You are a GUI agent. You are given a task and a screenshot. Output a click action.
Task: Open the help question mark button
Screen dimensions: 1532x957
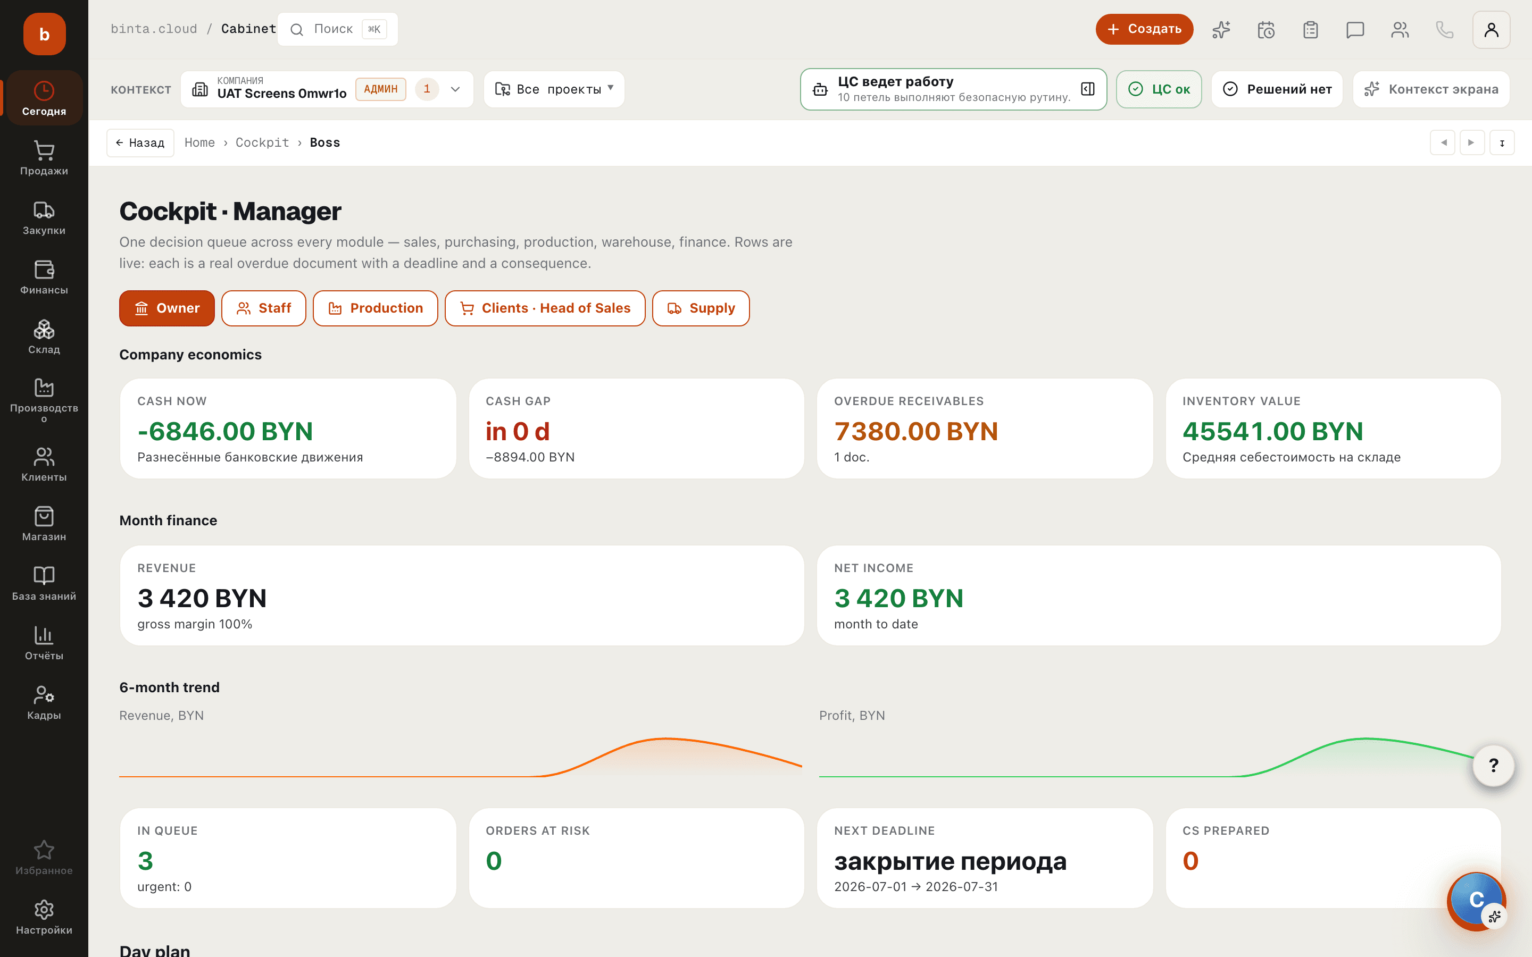point(1493,765)
